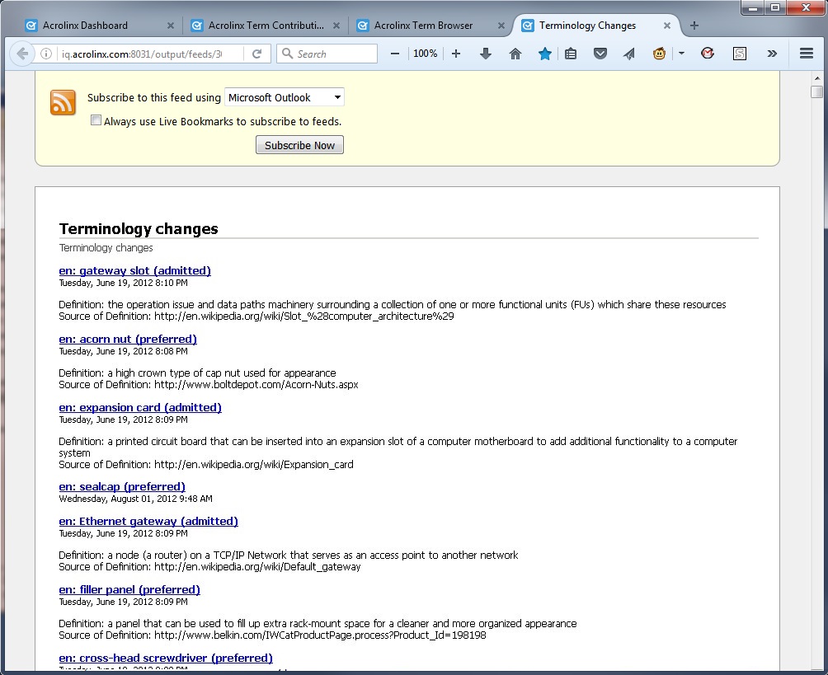Open the 'en: acorn nut (preferred)' link
The height and width of the screenshot is (675, 828).
point(128,340)
